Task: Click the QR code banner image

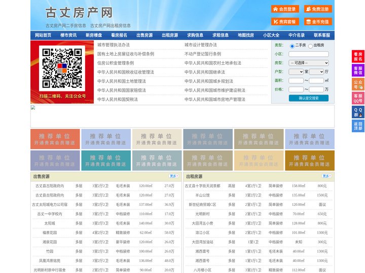Action: pyautogui.click(x=62, y=72)
